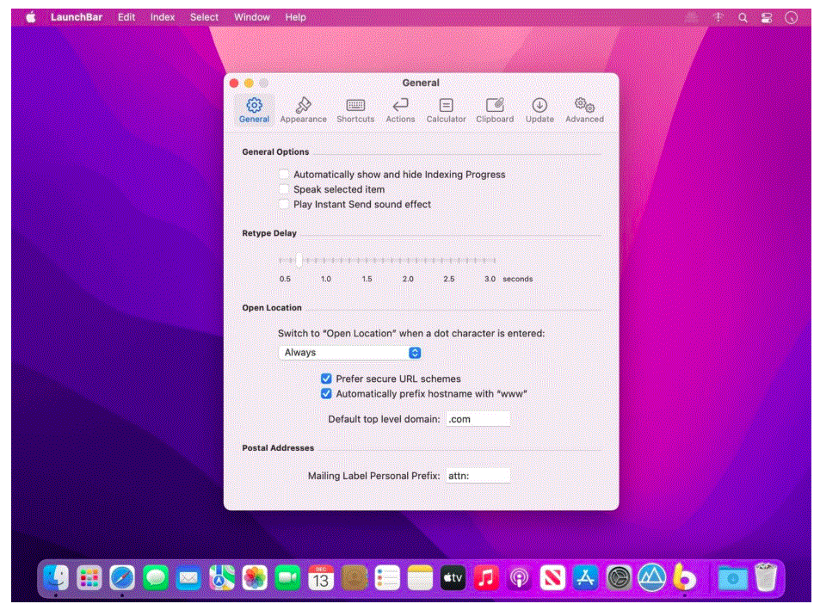Image resolution: width=820 pixels, height=610 pixels.
Task: Open the General preferences tab
Action: tap(254, 110)
